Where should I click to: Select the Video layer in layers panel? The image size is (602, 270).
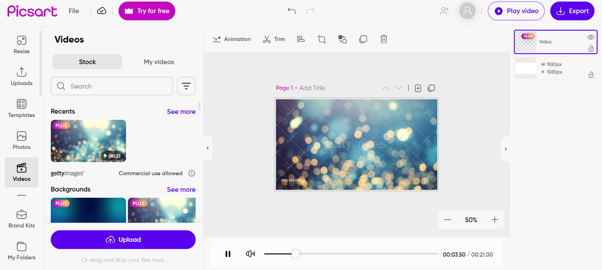coord(556,42)
